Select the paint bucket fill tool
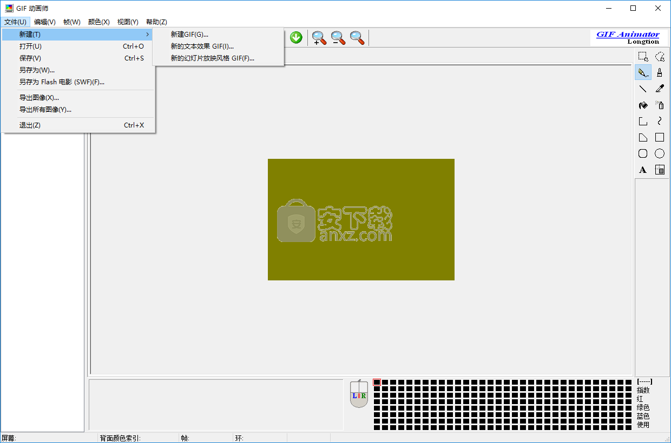The height and width of the screenshot is (443, 671). (x=643, y=105)
